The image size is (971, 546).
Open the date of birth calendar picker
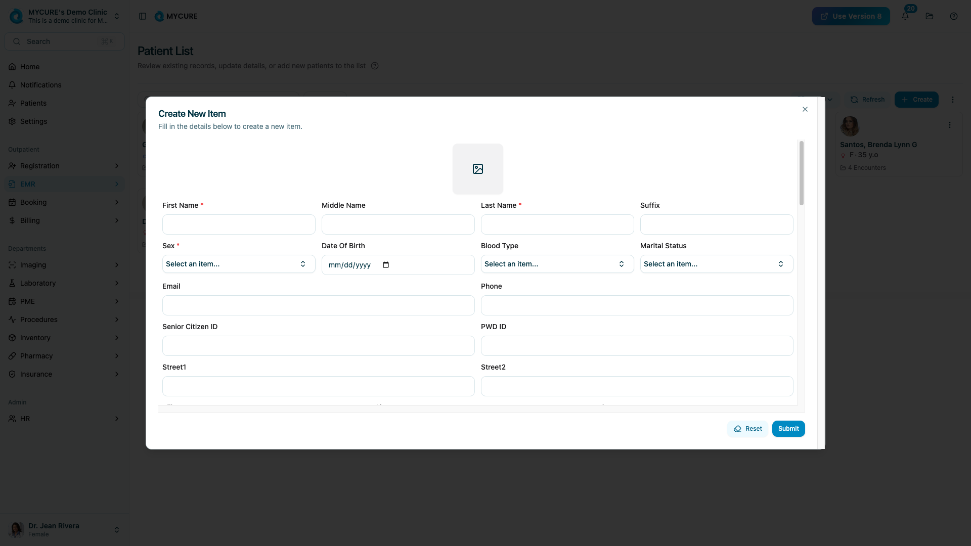tap(386, 265)
